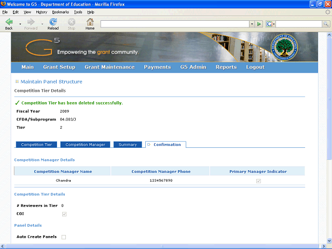Viewport: 332px width, 249px height.
Task: Click the Maintain Panel Structure heading icon
Action: (17, 81)
